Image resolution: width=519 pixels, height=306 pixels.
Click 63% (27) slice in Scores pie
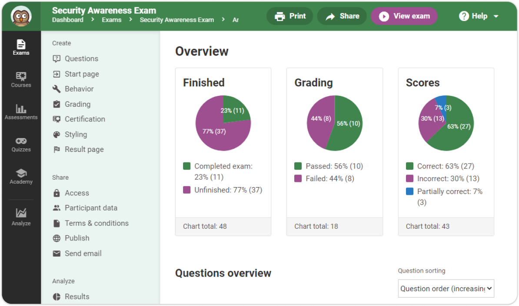[x=459, y=127]
